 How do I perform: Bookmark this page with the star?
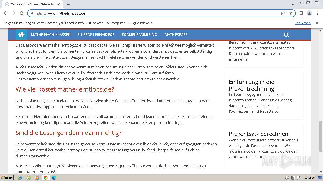[x=291, y=13]
